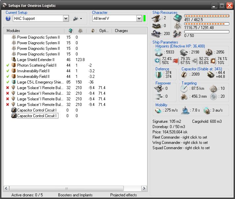Click Squad Commander - right click to set
Screen dimensions: 235x199
[x=181, y=148]
